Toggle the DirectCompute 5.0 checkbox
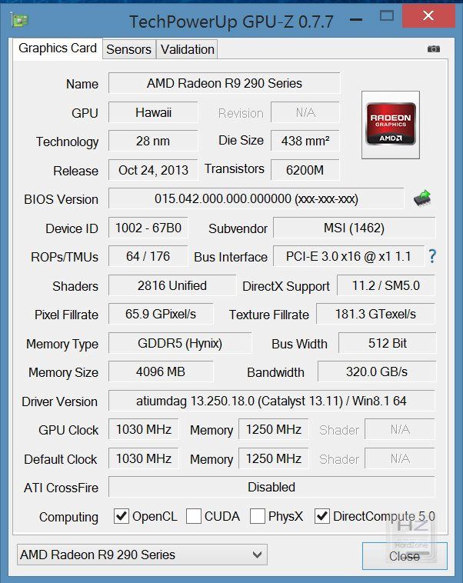This screenshot has width=463, height=583. tap(322, 516)
